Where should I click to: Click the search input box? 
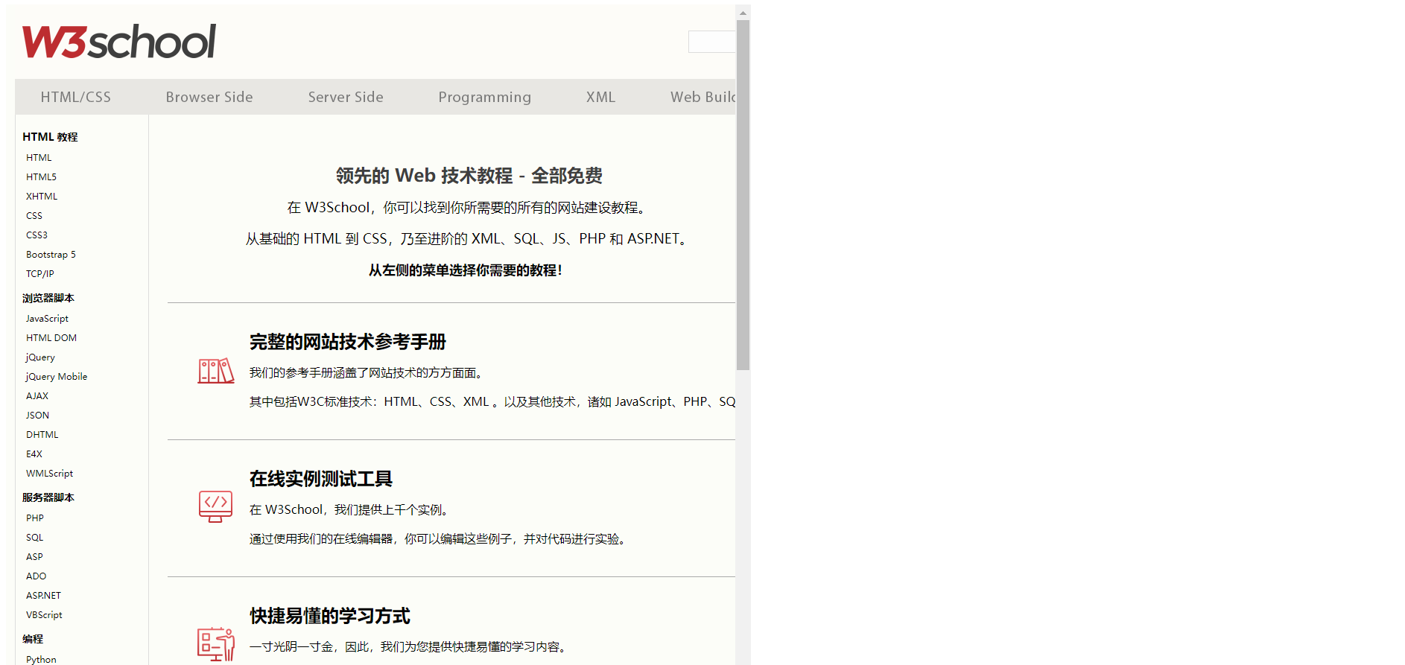(x=711, y=42)
